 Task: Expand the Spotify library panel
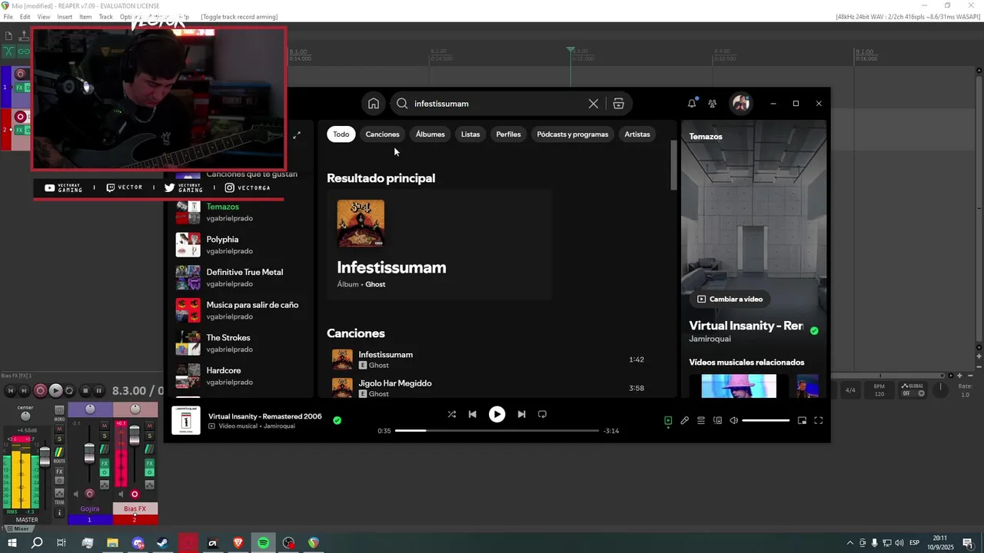[x=297, y=135]
